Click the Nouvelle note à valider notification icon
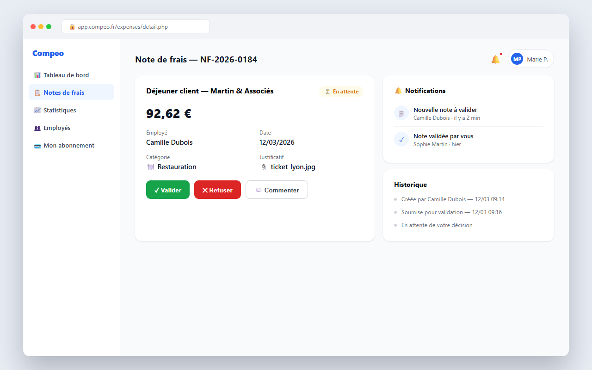Viewport: 592px width, 370px height. 401,113
